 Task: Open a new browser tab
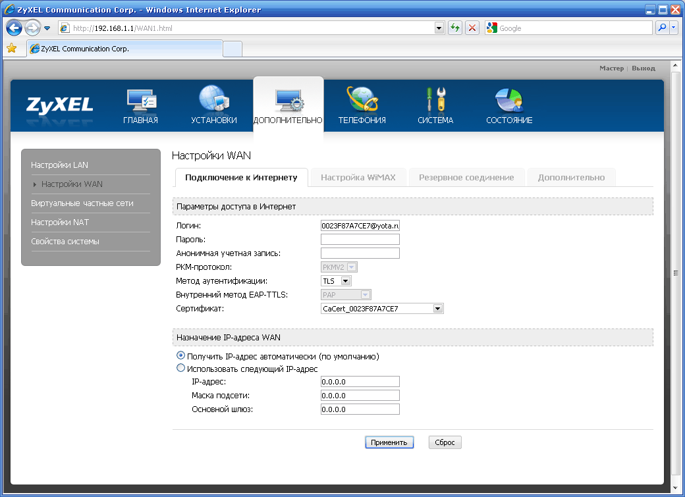click(233, 49)
